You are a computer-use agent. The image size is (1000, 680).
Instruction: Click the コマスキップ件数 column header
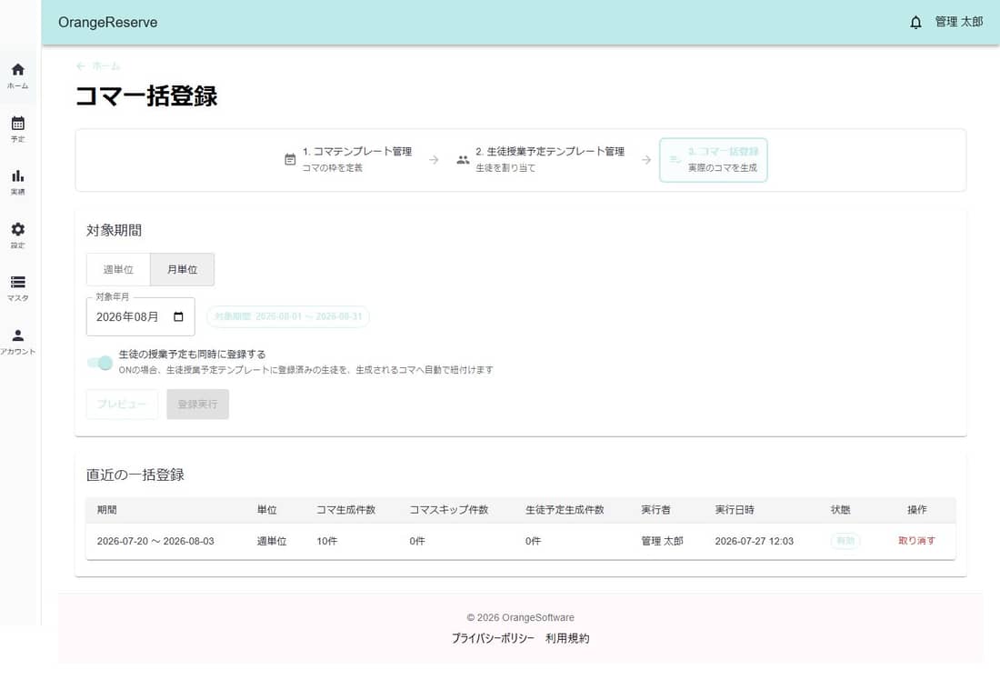pos(448,510)
